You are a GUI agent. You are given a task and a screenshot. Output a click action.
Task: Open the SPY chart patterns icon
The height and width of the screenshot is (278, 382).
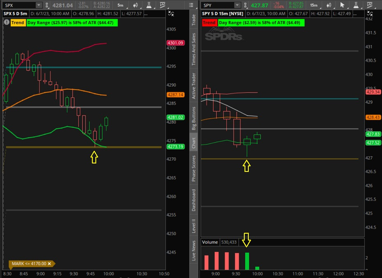click(x=370, y=5)
